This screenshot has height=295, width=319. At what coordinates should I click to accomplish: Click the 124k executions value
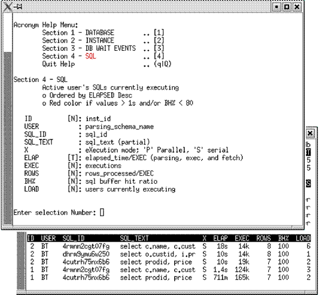click(242, 269)
